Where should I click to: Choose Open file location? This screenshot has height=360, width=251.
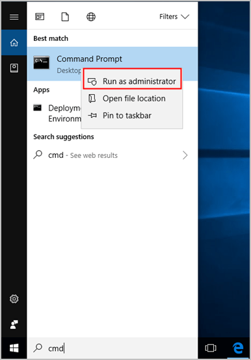click(x=132, y=99)
